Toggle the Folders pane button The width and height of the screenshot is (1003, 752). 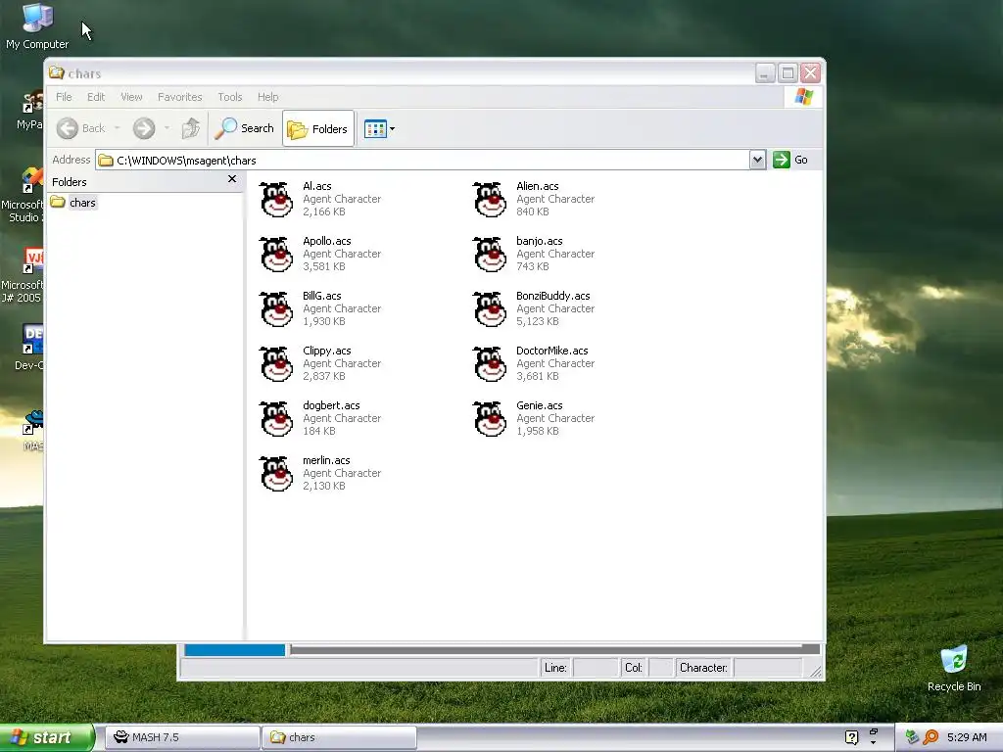(x=318, y=129)
